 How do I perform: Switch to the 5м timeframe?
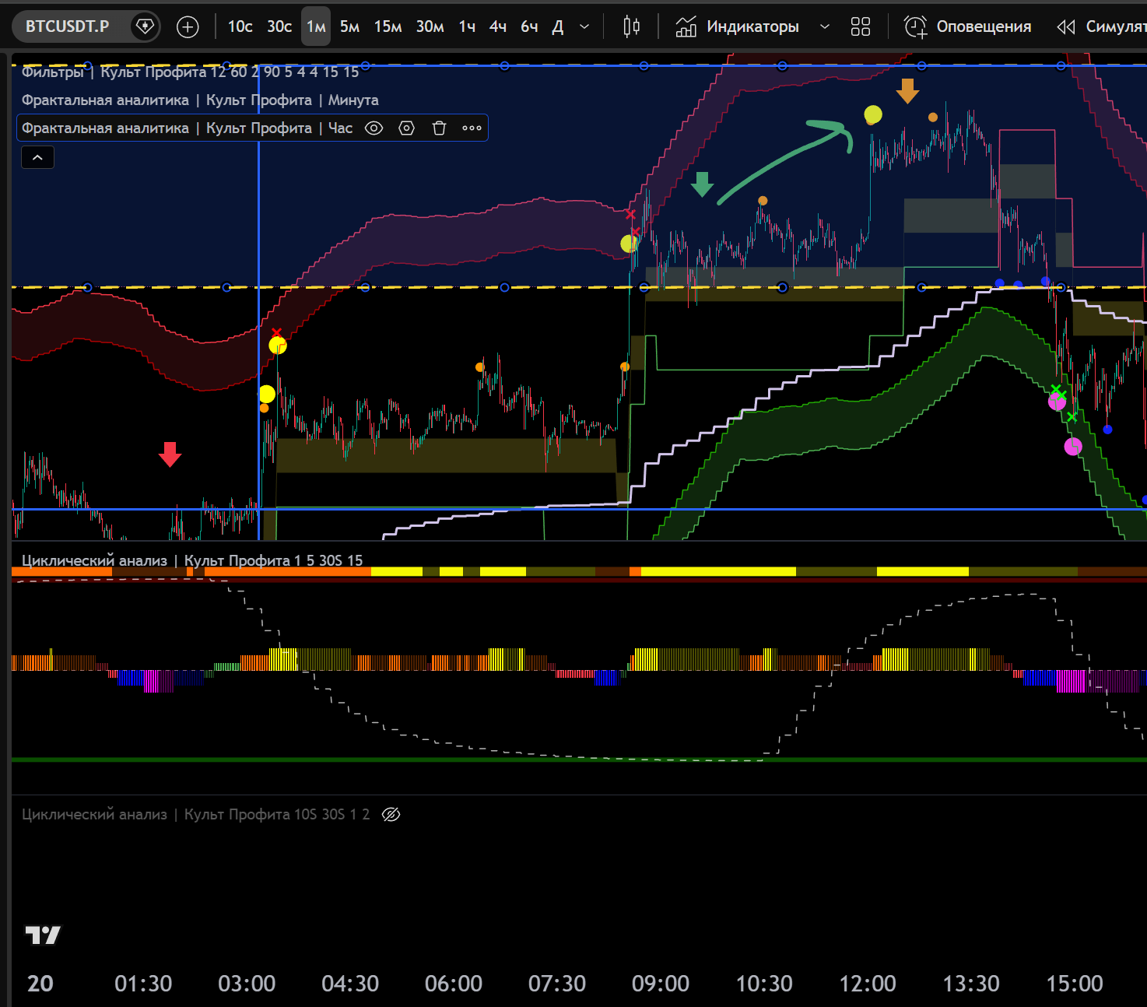349,26
